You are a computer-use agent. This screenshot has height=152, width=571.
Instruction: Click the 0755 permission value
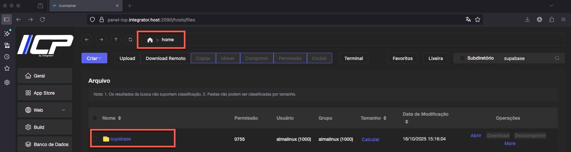tap(239, 139)
